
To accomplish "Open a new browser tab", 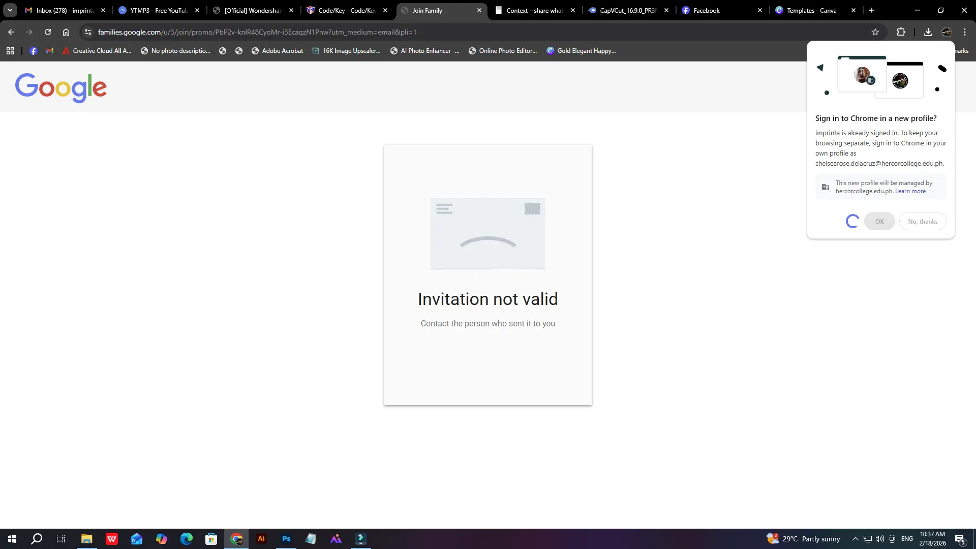I will tap(872, 10).
